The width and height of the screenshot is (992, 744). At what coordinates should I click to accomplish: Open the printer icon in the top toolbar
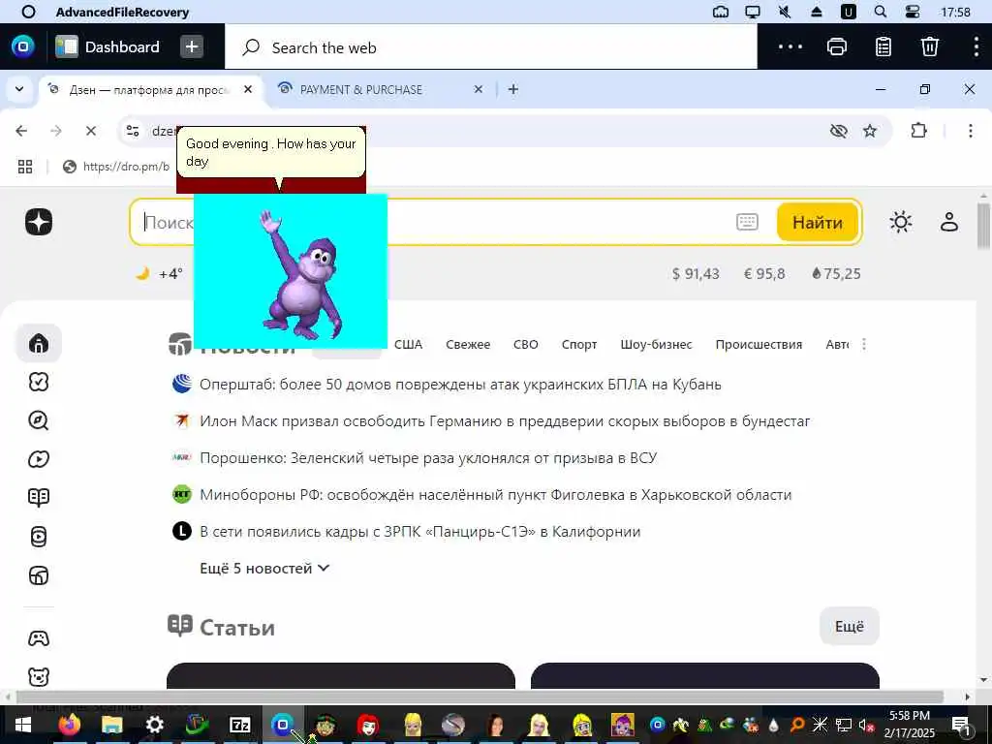click(836, 46)
